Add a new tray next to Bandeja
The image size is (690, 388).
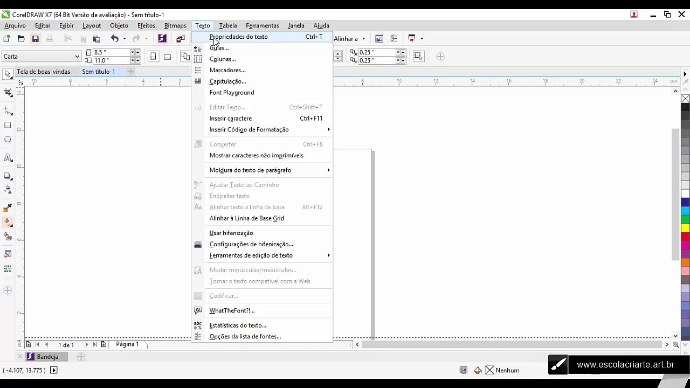pyautogui.click(x=81, y=357)
